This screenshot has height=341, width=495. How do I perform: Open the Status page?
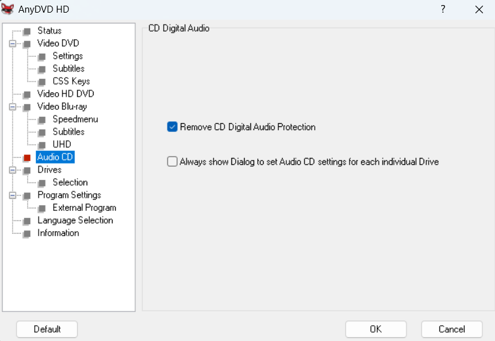click(x=49, y=30)
